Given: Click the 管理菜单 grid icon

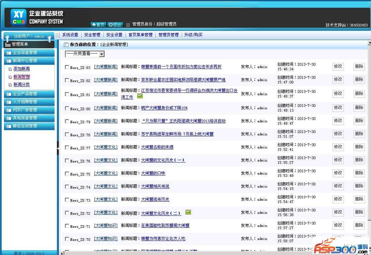Looking at the screenshot, I should point(8,45).
